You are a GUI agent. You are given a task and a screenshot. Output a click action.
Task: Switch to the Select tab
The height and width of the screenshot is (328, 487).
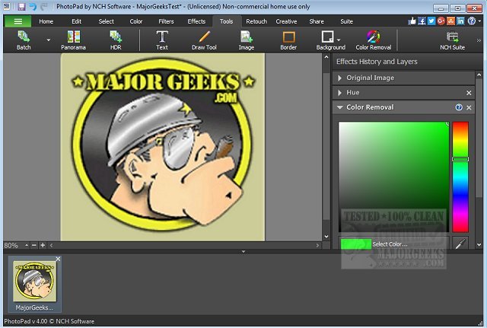[x=107, y=21]
